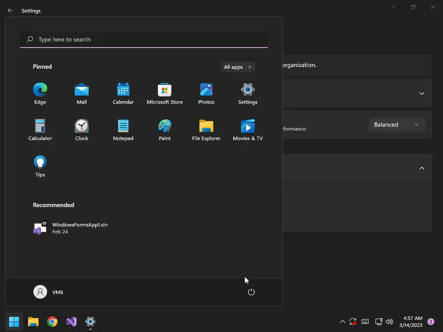Open the Paint app
This screenshot has height=332, width=443.
tap(165, 130)
